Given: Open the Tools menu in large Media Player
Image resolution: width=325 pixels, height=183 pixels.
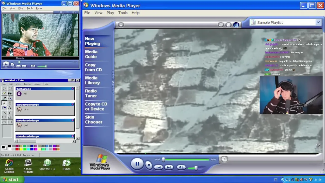Looking at the screenshot, I should [x=123, y=13].
